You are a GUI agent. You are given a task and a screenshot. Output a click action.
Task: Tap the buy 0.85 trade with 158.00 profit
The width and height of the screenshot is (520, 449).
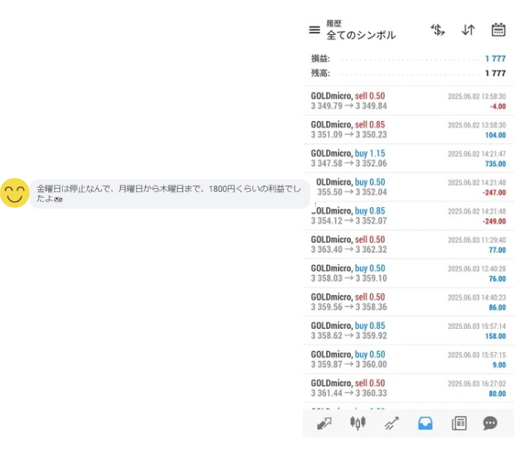408,331
